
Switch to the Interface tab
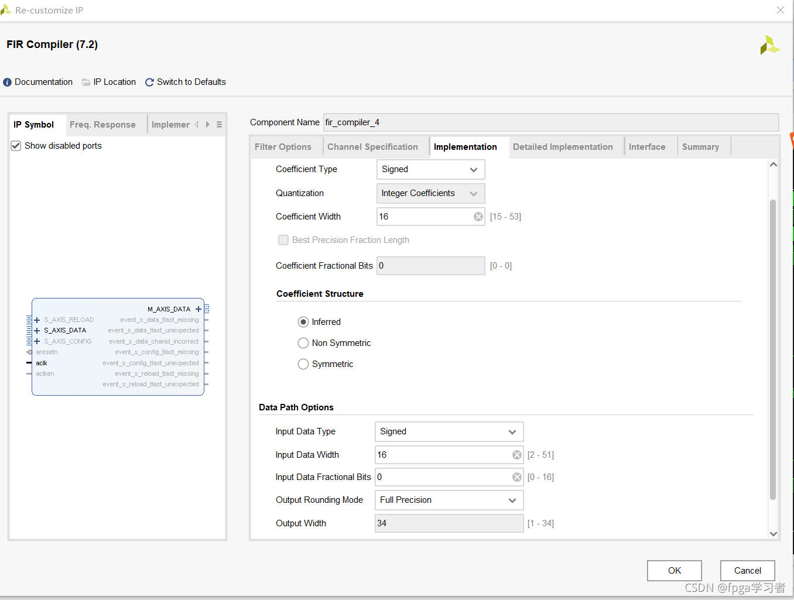pos(647,147)
